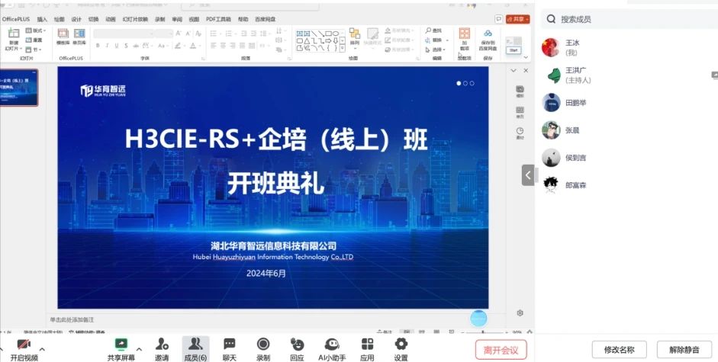Click the comments speech bubble icon
This screenshot has width=718, height=362.
coord(499,19)
